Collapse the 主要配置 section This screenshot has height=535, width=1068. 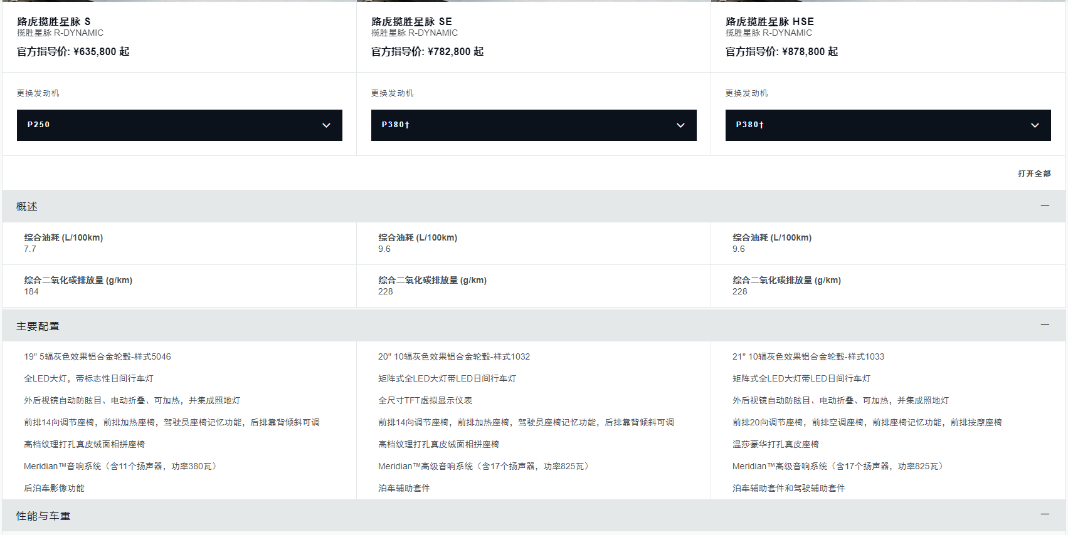(x=534, y=326)
